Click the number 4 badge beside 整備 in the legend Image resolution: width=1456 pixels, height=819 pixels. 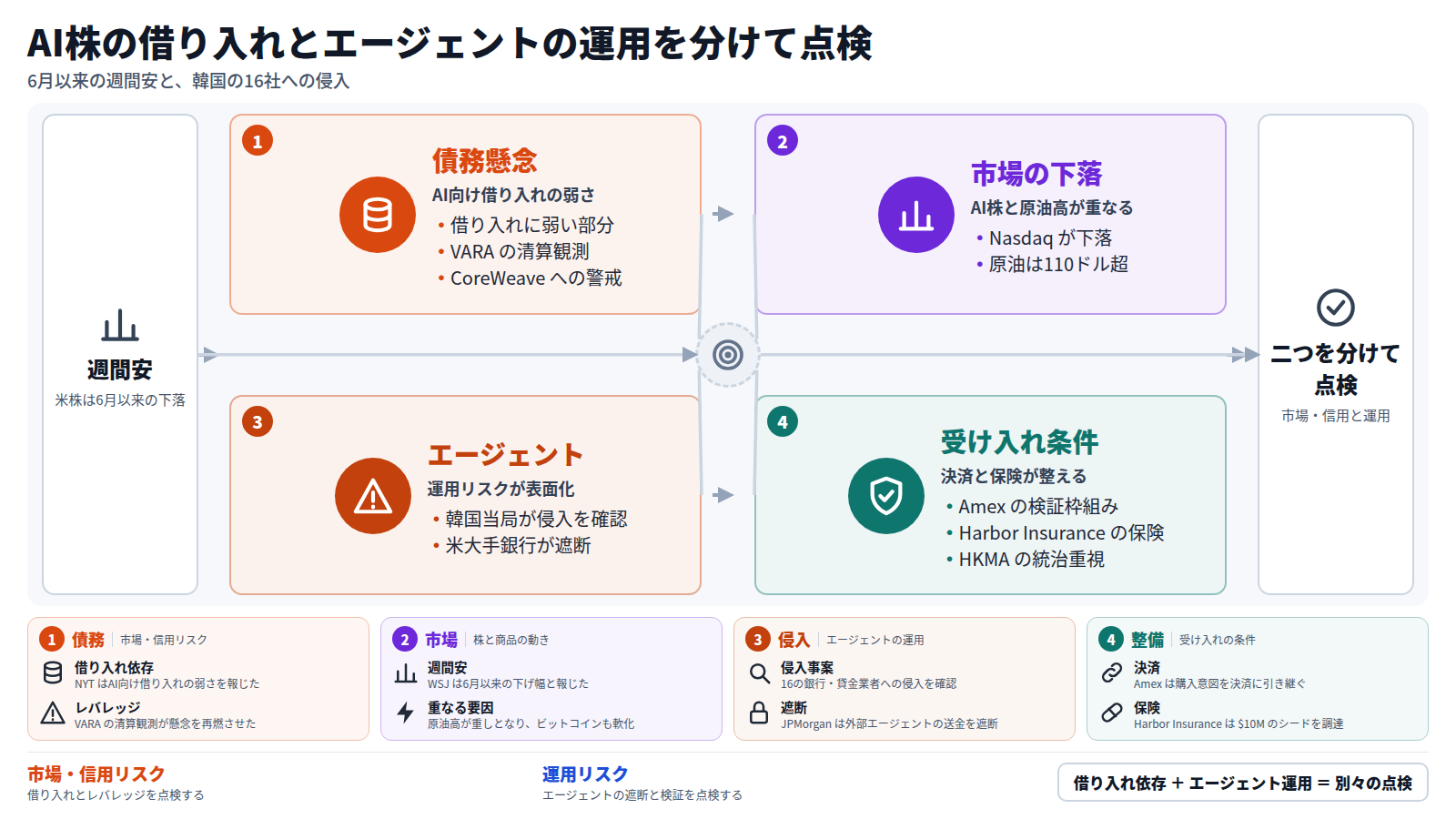(1111, 640)
